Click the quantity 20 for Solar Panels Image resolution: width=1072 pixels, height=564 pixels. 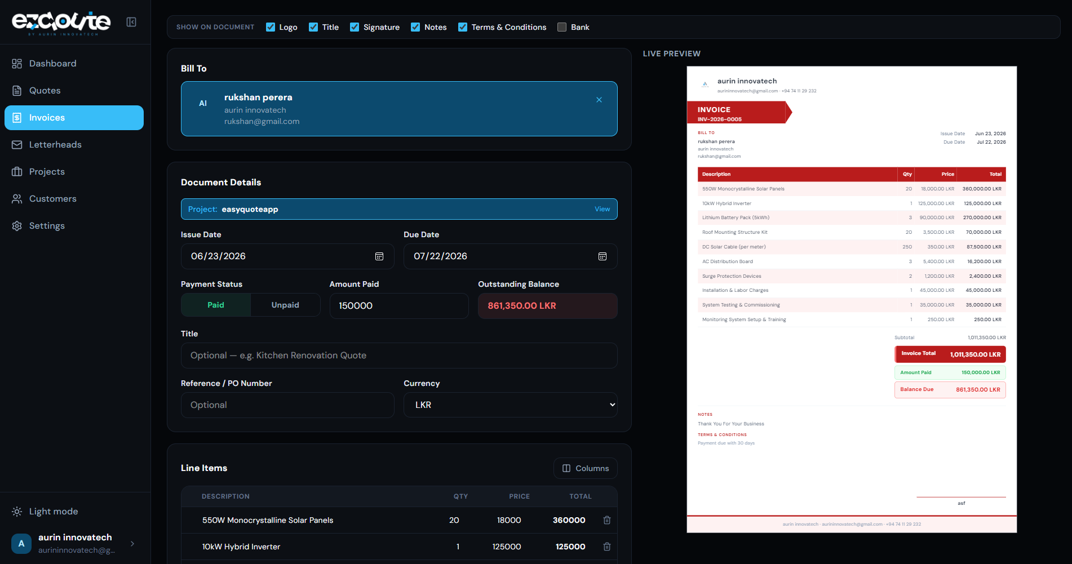tap(454, 520)
